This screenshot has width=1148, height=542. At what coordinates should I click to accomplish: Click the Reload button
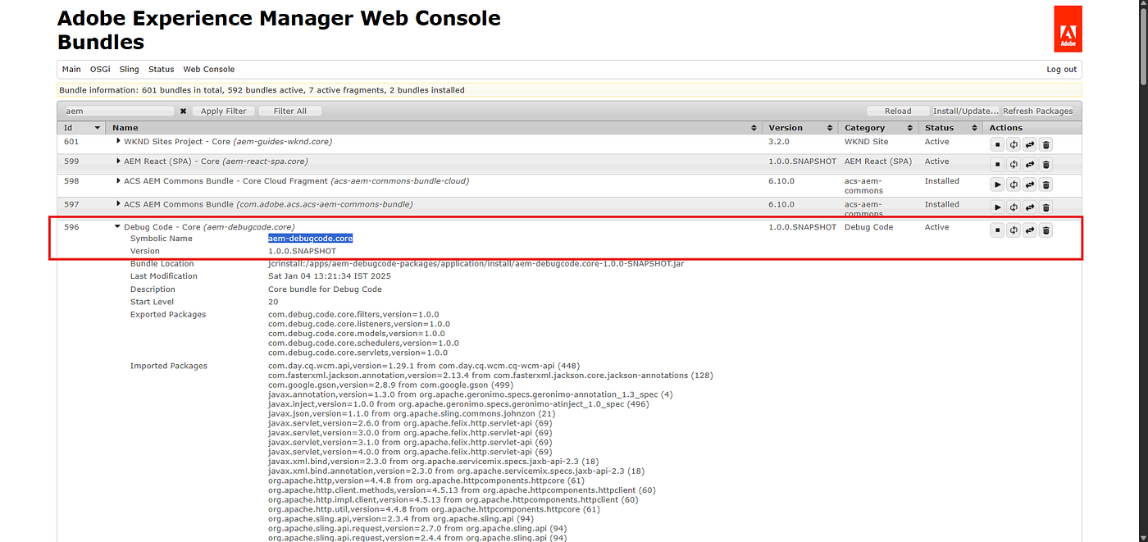coord(898,111)
